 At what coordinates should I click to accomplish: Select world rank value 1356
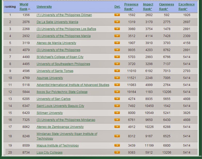[26, 15]
